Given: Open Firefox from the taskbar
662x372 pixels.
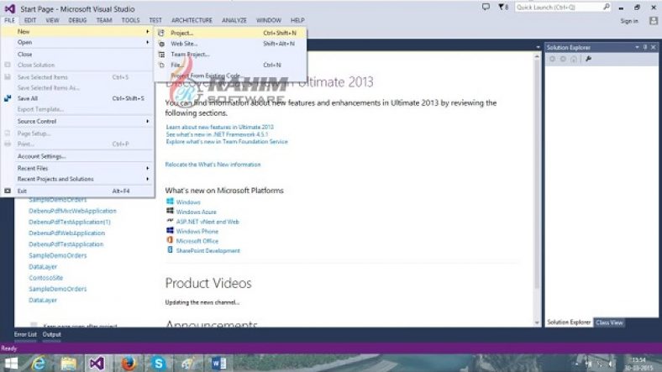Looking at the screenshot, I should (x=129, y=364).
